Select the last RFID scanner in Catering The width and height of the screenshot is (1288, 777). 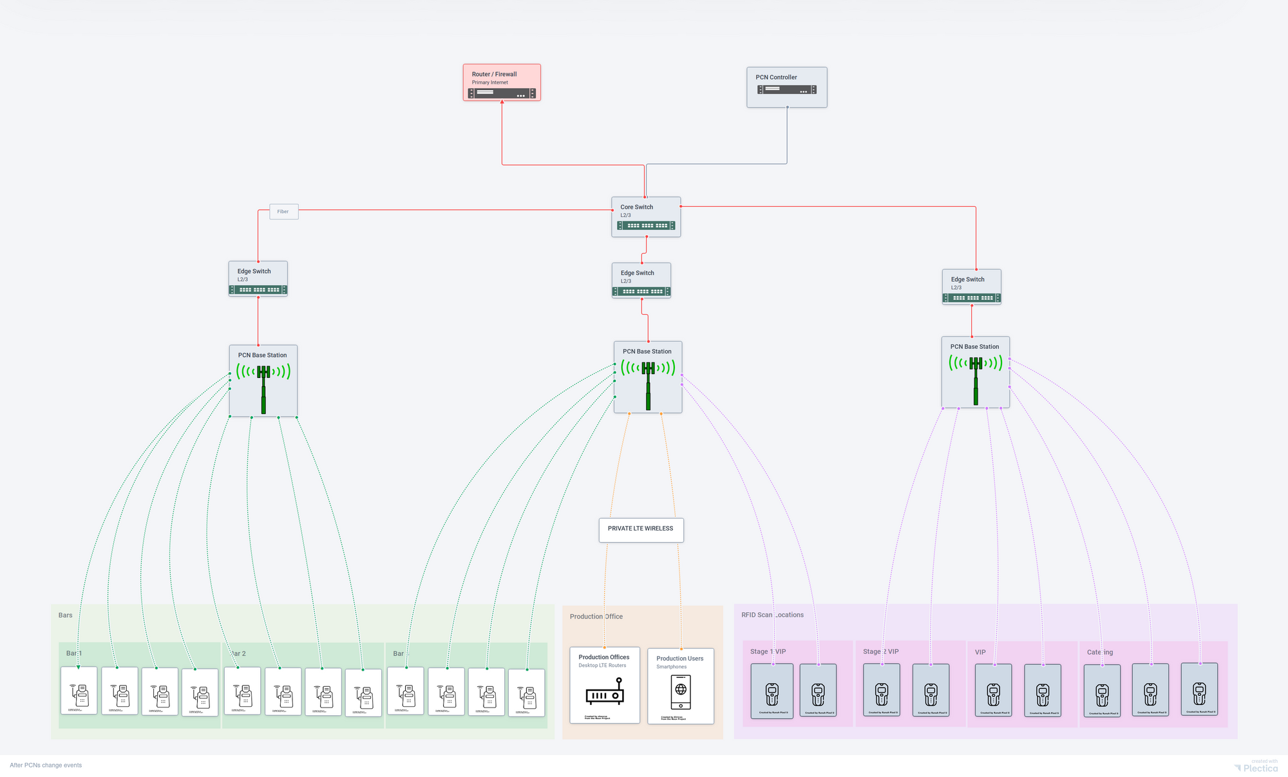click(1200, 689)
